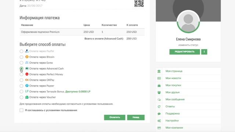Click the Оплатить pay button
Image resolution: width=235 pixels, height=132 pixels.
pyautogui.click(x=115, y=117)
